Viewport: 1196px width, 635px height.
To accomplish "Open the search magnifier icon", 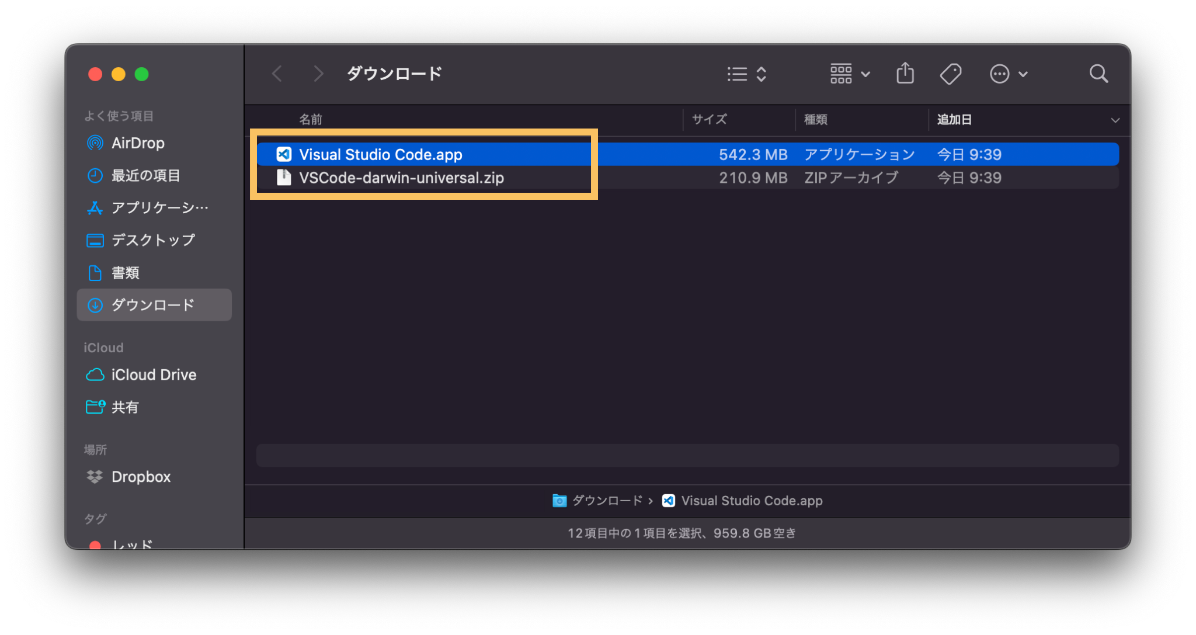I will (1098, 74).
